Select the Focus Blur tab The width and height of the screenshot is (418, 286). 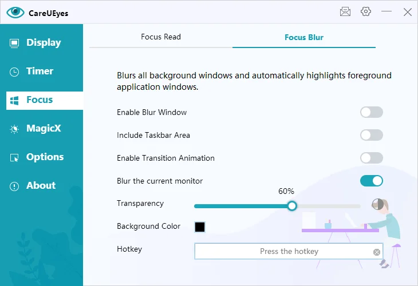pos(304,38)
